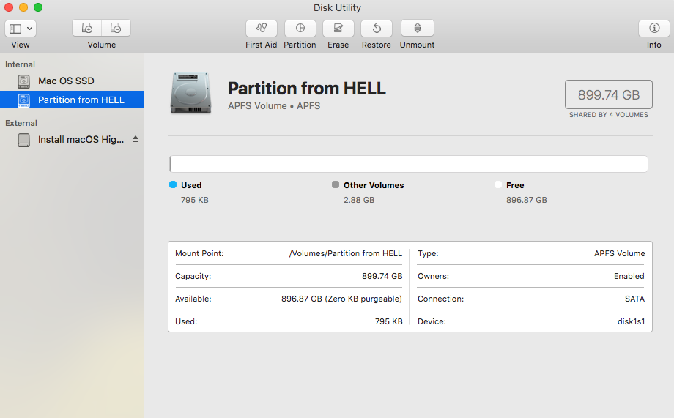Maximize the Disk Utility window
Image resolution: width=674 pixels, height=418 pixels.
(38, 7)
